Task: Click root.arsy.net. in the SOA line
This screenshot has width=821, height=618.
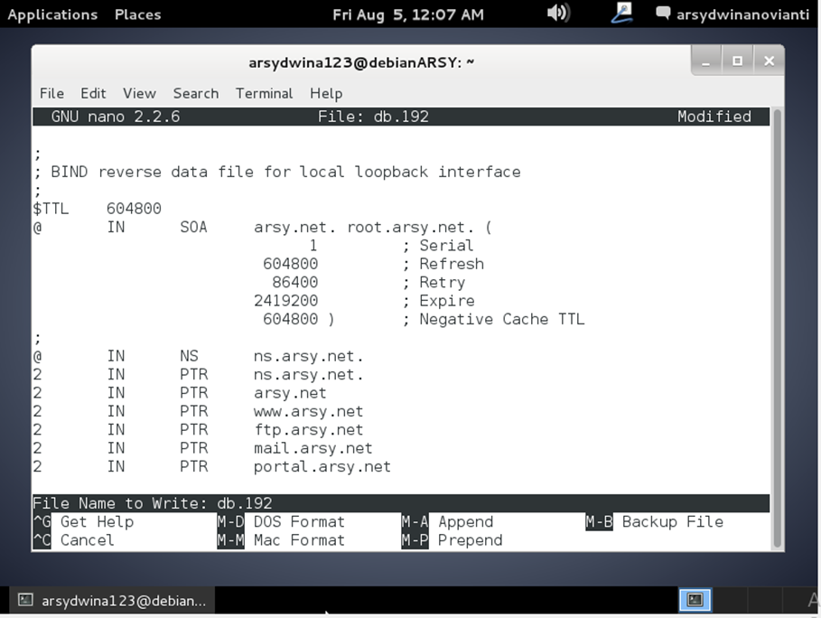Action: pyautogui.click(x=410, y=228)
